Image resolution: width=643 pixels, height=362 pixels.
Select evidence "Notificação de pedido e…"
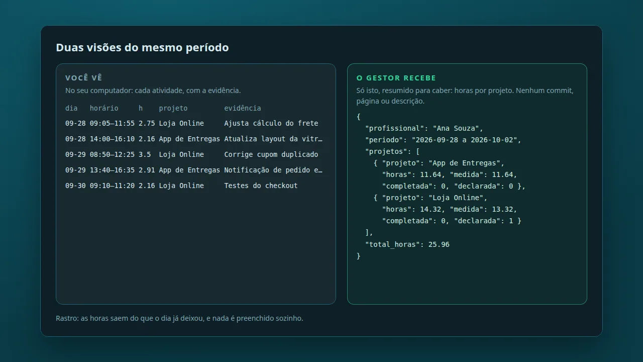point(273,170)
